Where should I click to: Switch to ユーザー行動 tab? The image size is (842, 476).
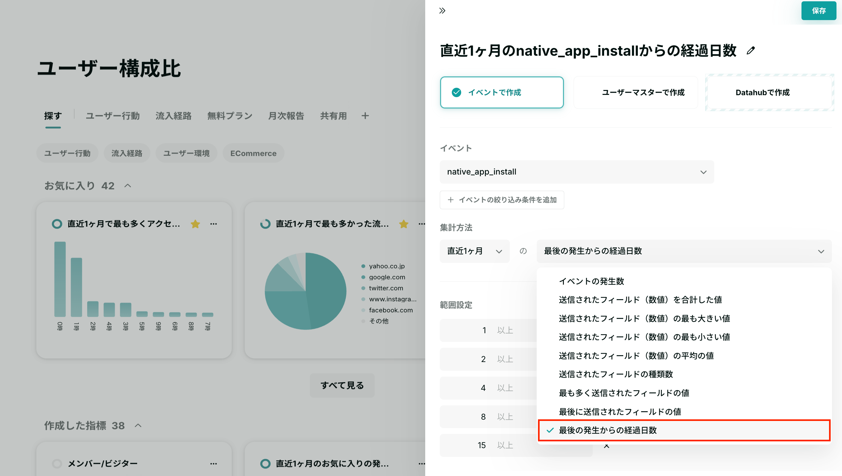[112, 116]
